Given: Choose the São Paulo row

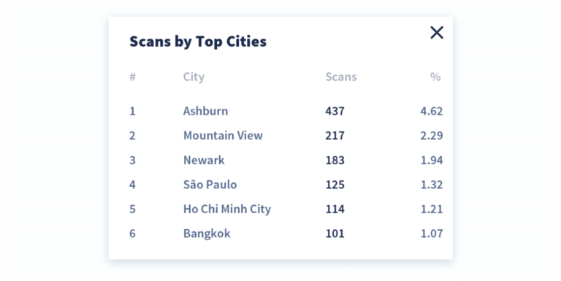Looking at the screenshot, I should click(286, 185).
